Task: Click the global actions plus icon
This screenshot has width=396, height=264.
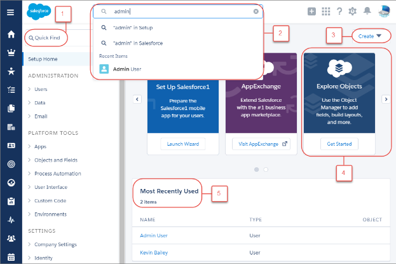Action: 311,11
